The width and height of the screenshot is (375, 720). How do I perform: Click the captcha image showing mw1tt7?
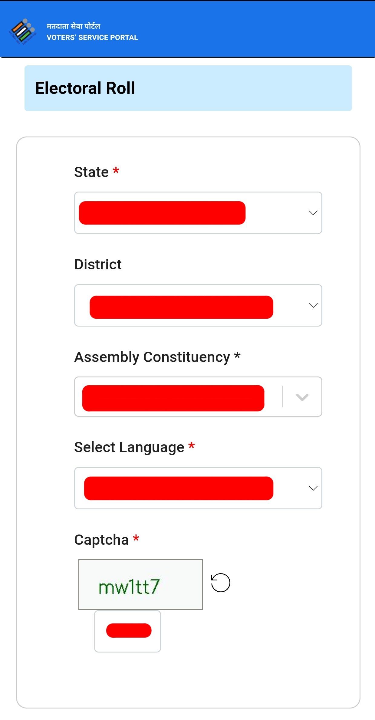[140, 584]
